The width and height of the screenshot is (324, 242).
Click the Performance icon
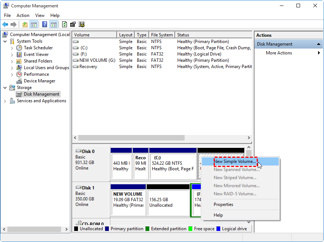pos(19,74)
